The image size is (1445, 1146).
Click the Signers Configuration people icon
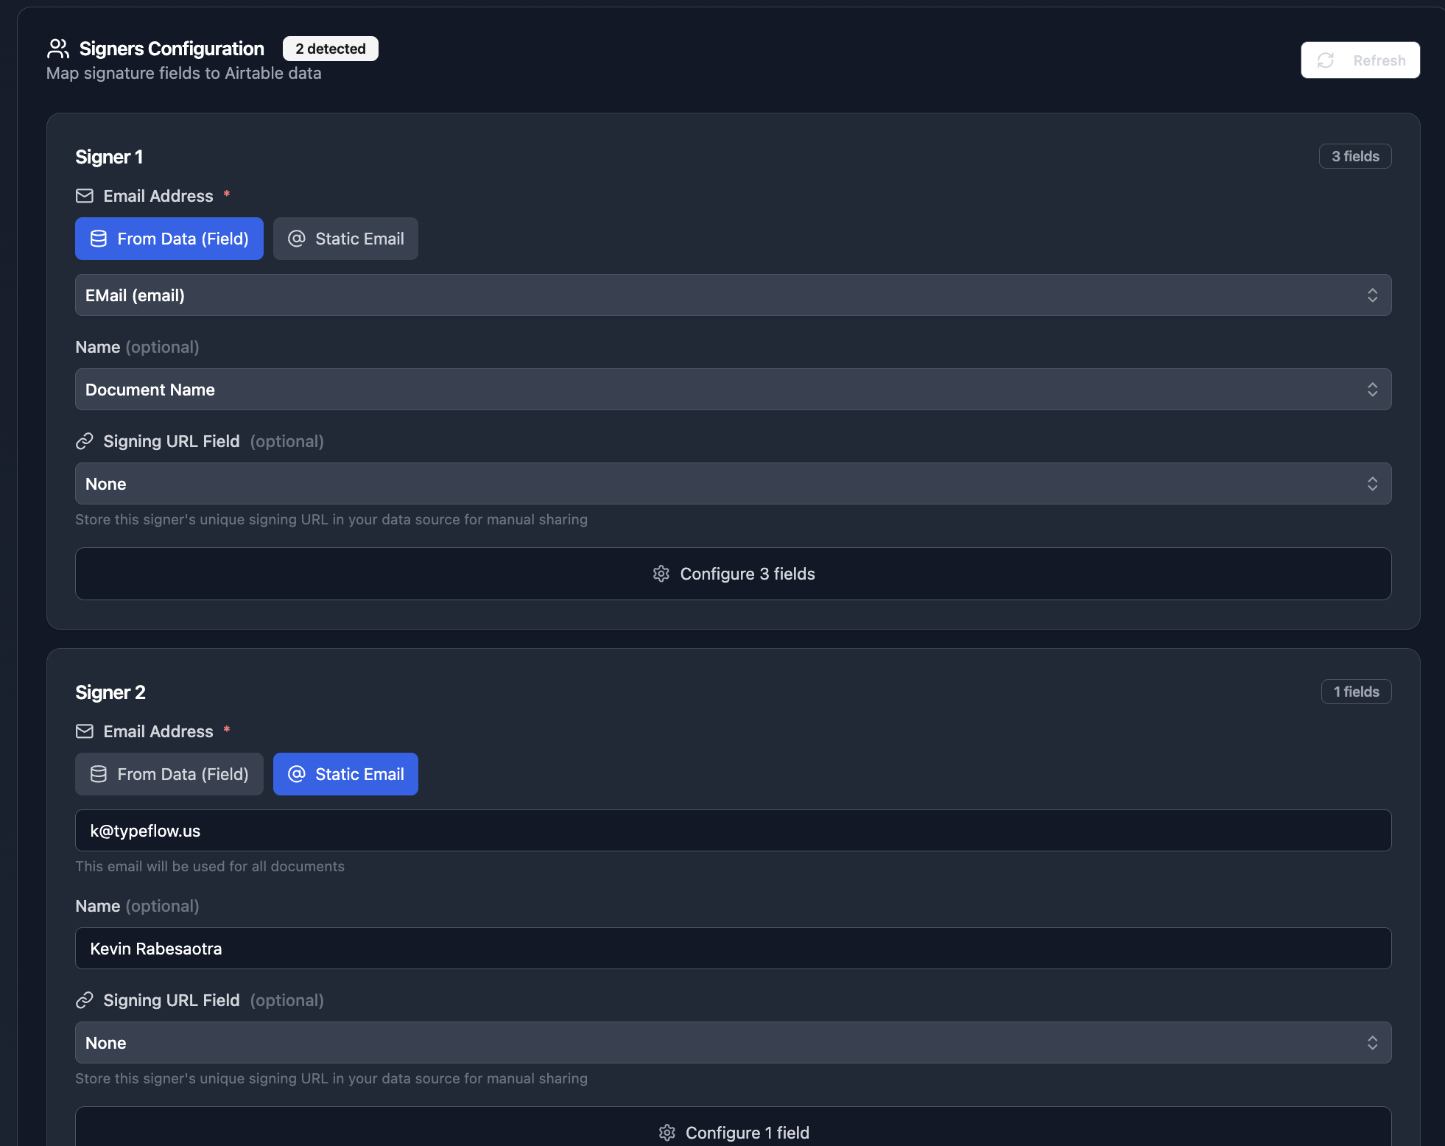57,49
